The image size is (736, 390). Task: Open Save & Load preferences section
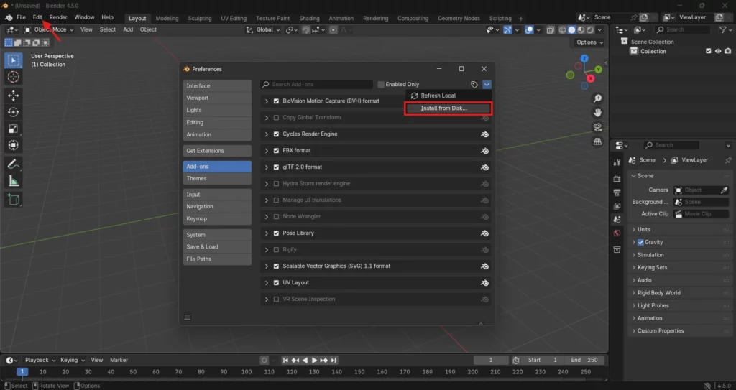click(217, 247)
